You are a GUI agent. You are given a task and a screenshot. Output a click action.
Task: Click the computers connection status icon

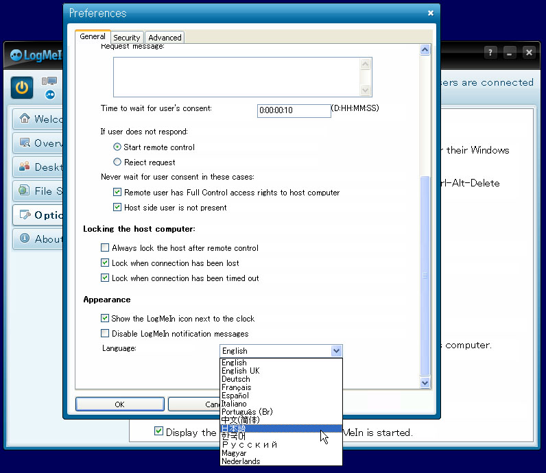click(x=49, y=88)
